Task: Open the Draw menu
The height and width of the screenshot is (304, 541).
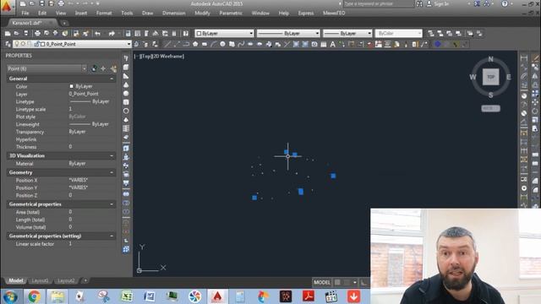Action: pyautogui.click(x=147, y=14)
